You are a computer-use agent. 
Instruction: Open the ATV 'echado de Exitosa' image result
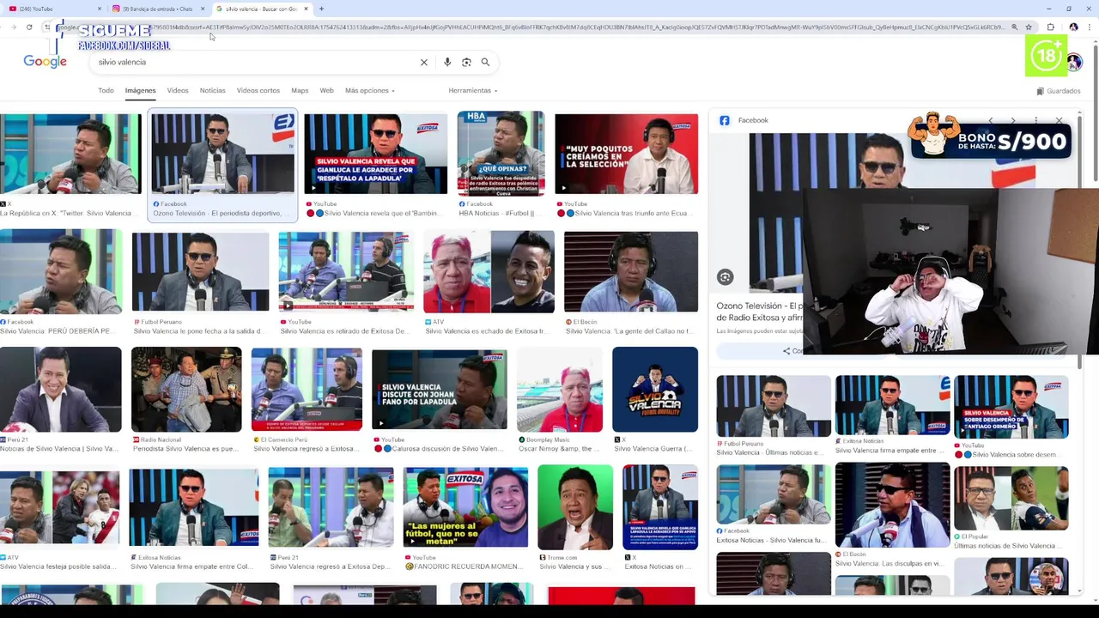tap(489, 271)
